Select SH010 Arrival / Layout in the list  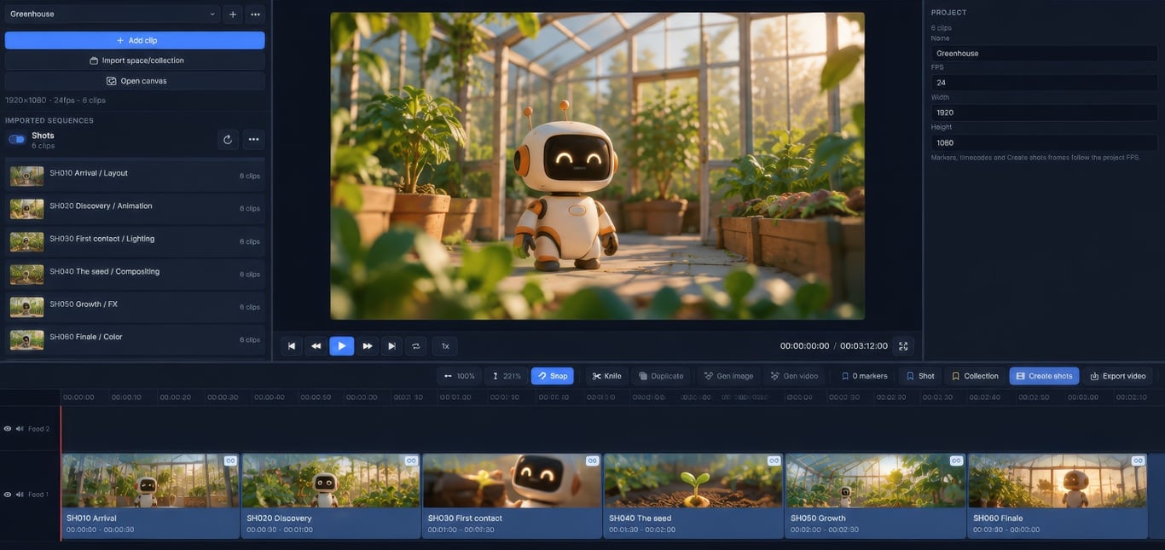(x=135, y=176)
